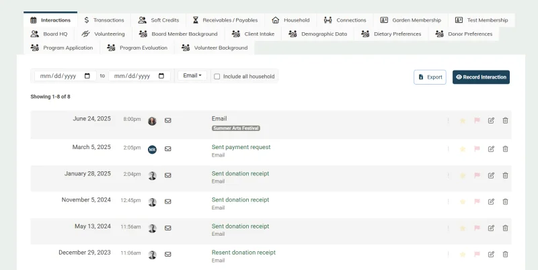538x270 pixels.
Task: Flag the May 13, 2024 donation receipt row
Action: (477, 228)
